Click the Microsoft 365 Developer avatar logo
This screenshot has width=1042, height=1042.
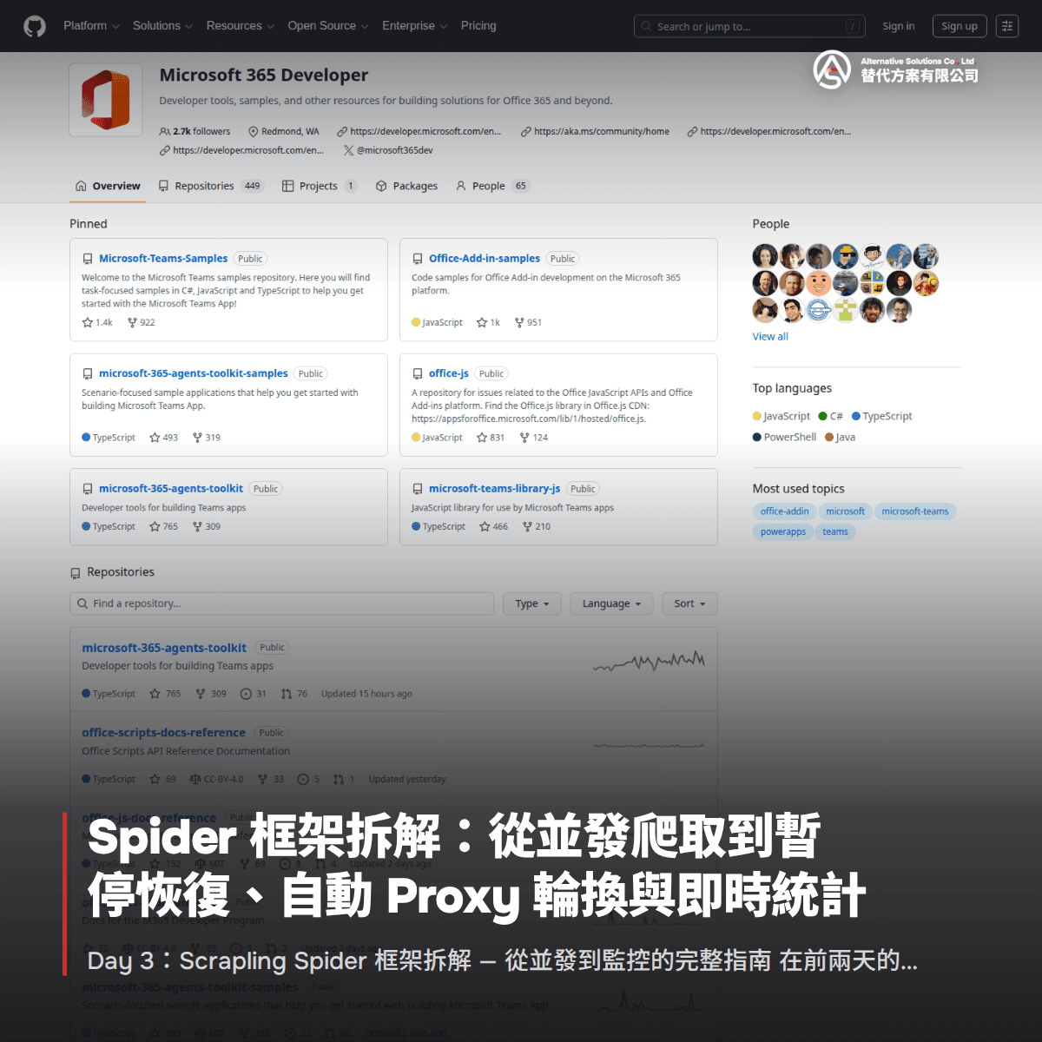[106, 101]
